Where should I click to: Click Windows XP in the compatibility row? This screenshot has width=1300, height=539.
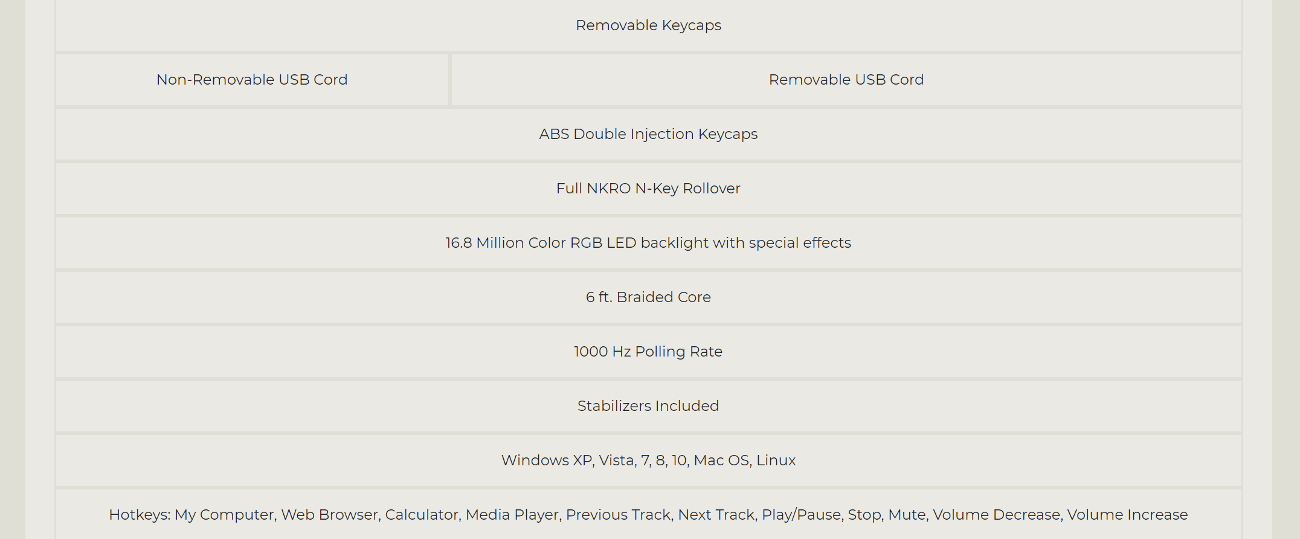click(546, 460)
